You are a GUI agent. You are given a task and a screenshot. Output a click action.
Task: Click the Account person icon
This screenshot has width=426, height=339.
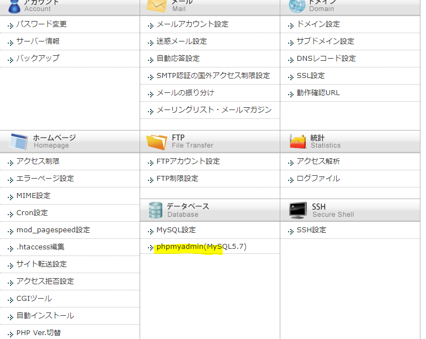tap(14, 6)
